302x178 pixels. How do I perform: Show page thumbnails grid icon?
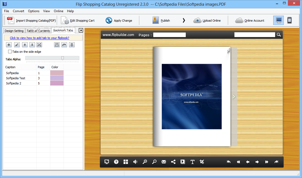point(126,162)
